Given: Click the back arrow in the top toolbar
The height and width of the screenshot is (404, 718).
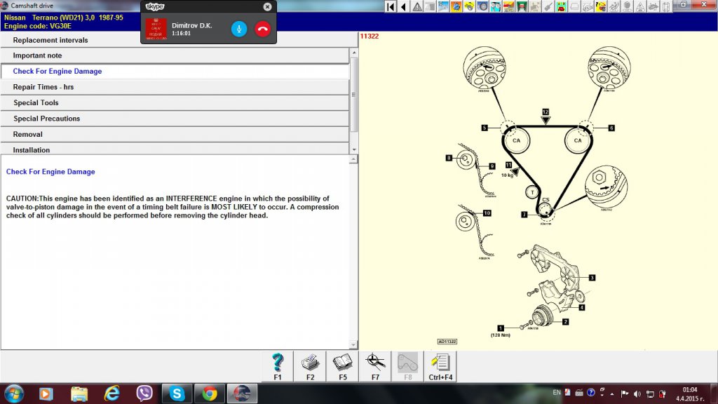Looking at the screenshot, I should point(404,6).
